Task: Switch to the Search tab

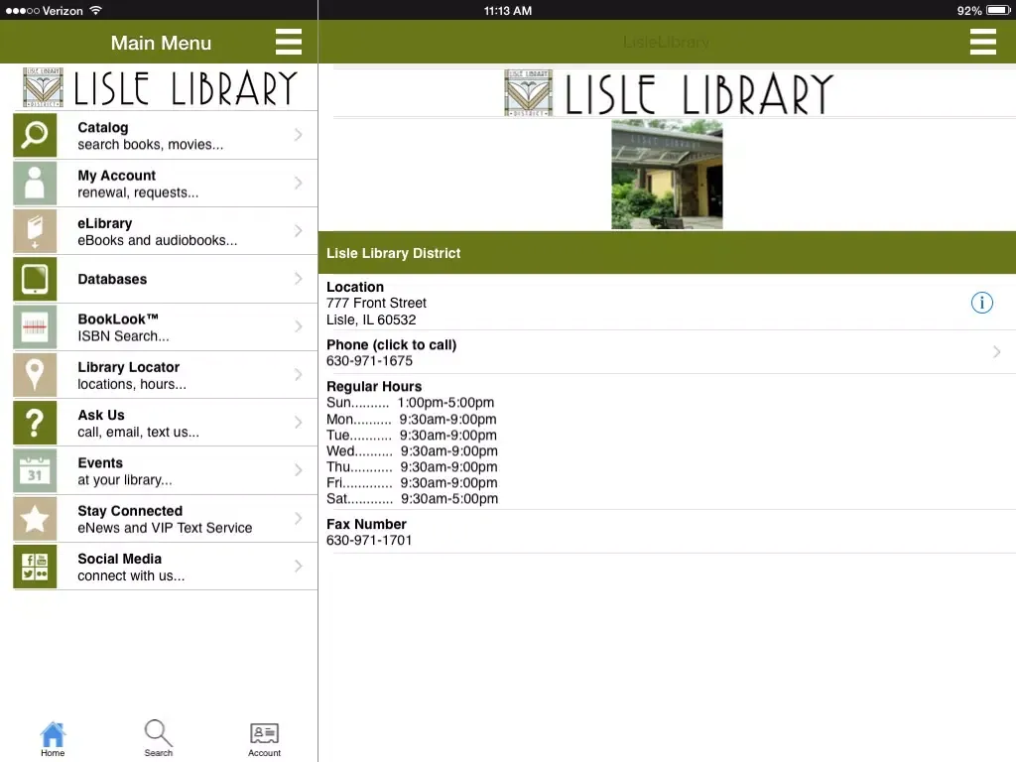Action: pos(158,738)
